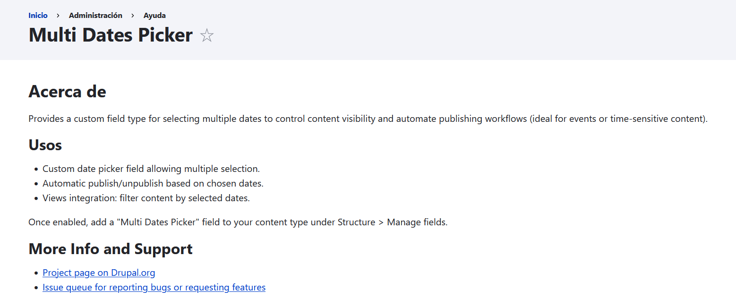Click bullet point before Project page link

coord(36,273)
